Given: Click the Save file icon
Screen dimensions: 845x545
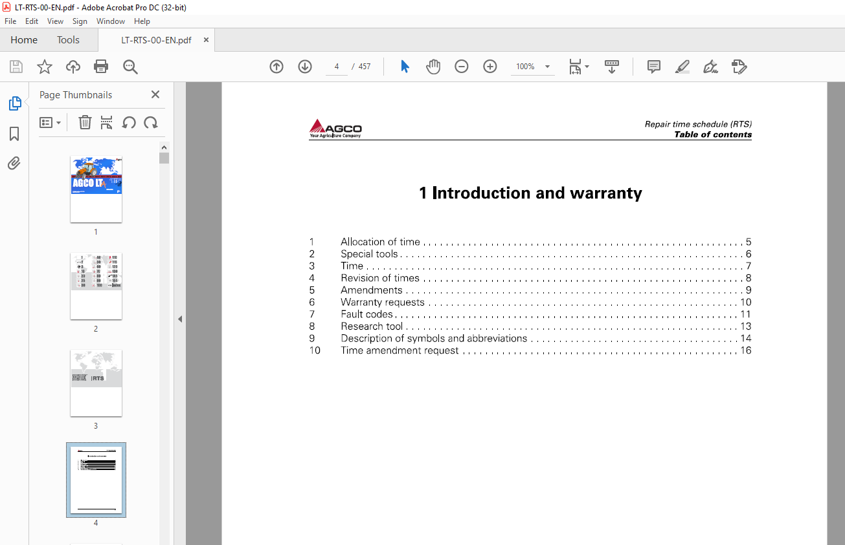Looking at the screenshot, I should click(x=16, y=67).
